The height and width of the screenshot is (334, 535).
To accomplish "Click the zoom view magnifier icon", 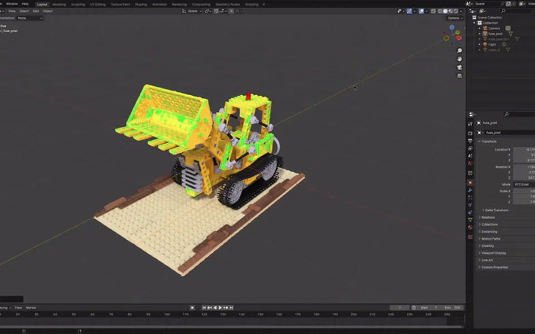I will (460, 51).
